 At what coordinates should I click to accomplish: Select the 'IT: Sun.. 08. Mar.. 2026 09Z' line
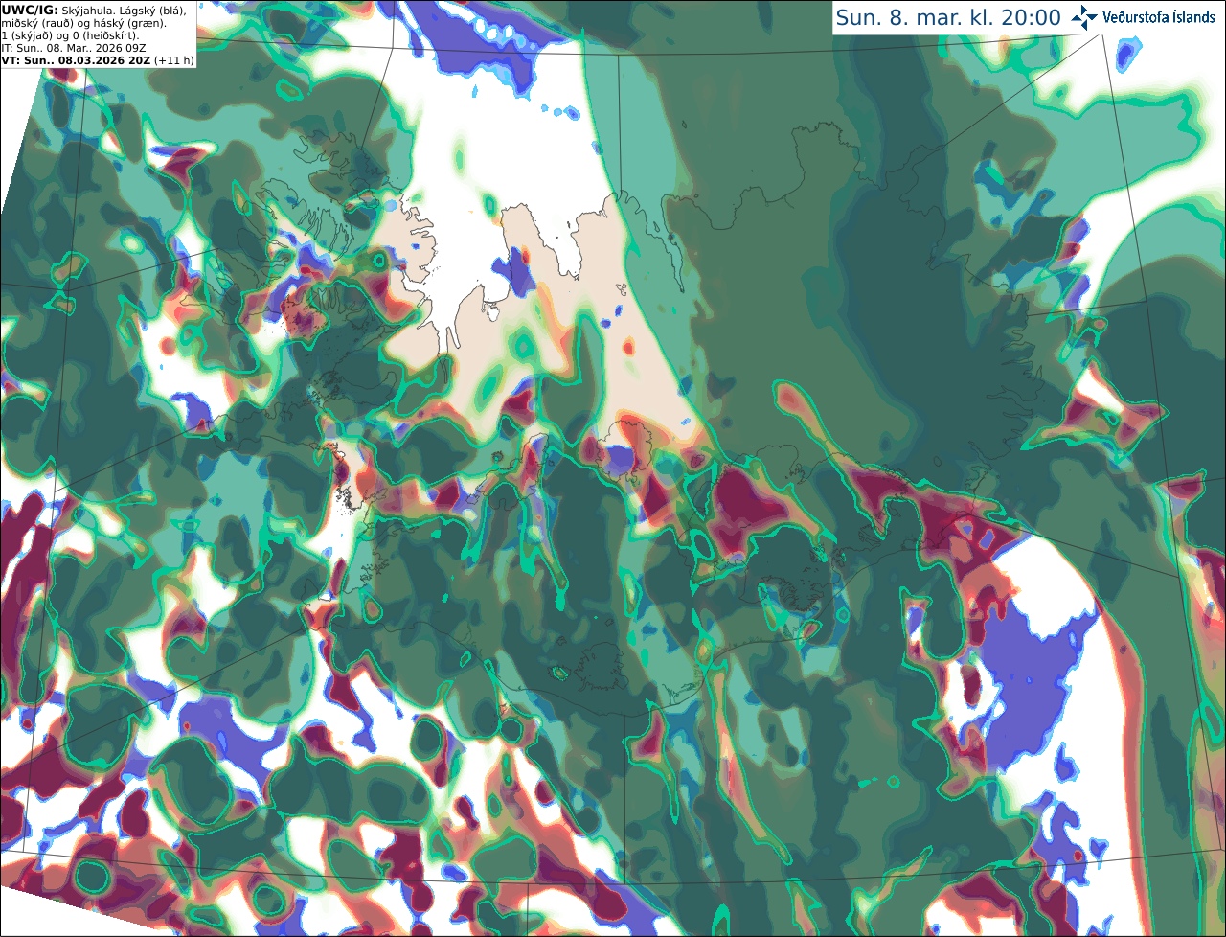click(x=74, y=48)
